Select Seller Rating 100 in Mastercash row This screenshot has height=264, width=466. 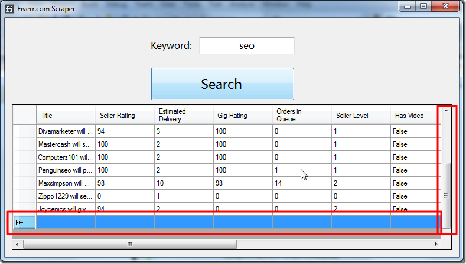[125, 144]
